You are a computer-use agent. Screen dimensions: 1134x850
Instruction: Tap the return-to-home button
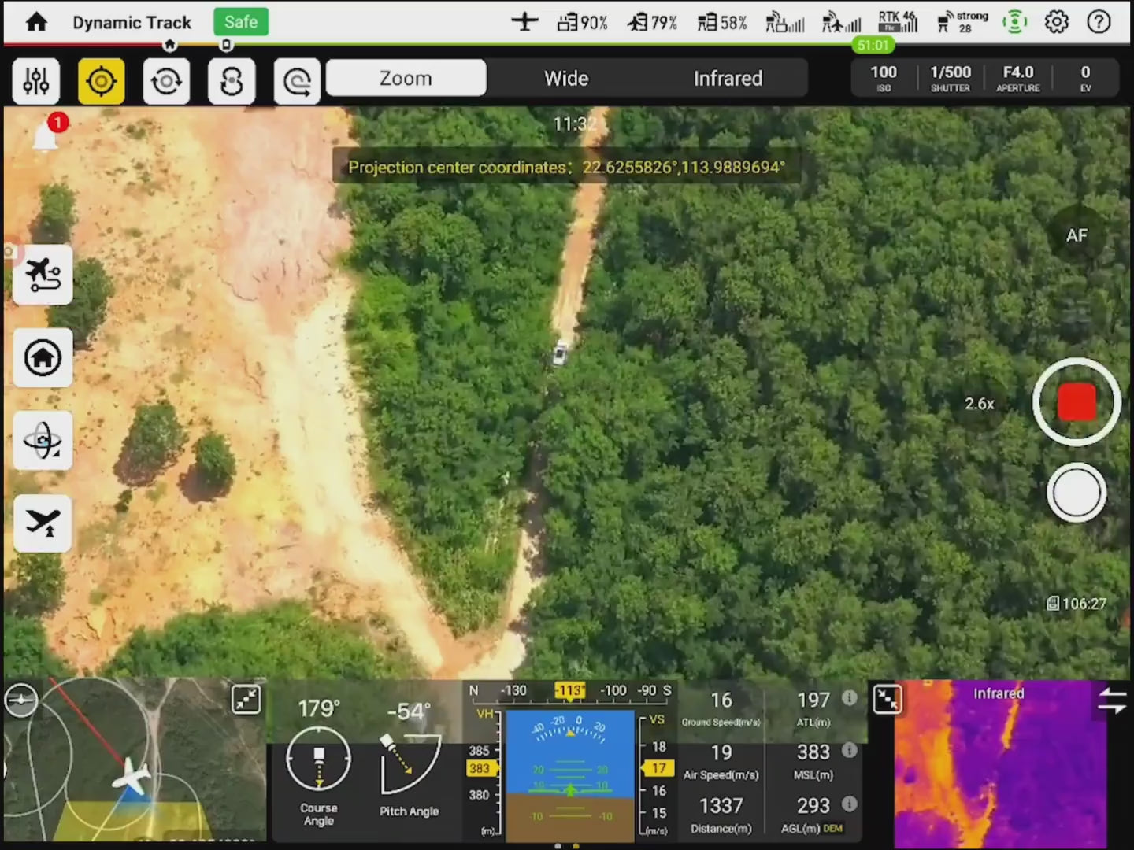43,358
